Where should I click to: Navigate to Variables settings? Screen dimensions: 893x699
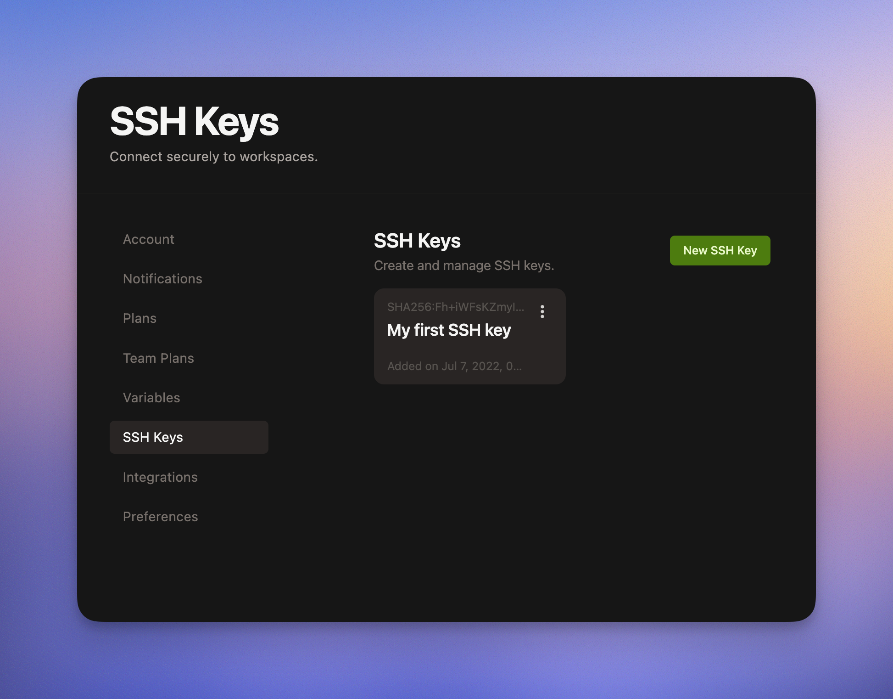coord(151,398)
